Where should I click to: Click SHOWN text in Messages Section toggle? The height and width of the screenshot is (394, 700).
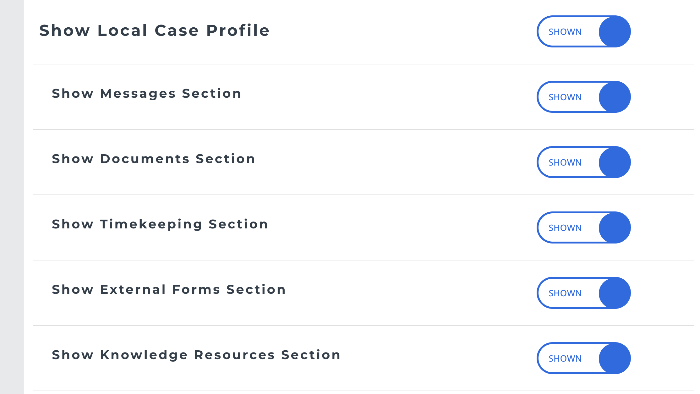click(x=565, y=97)
